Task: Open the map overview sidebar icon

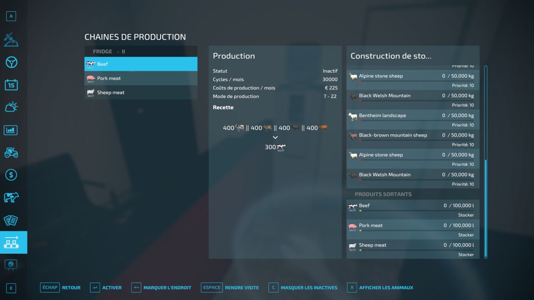Action: [11, 40]
